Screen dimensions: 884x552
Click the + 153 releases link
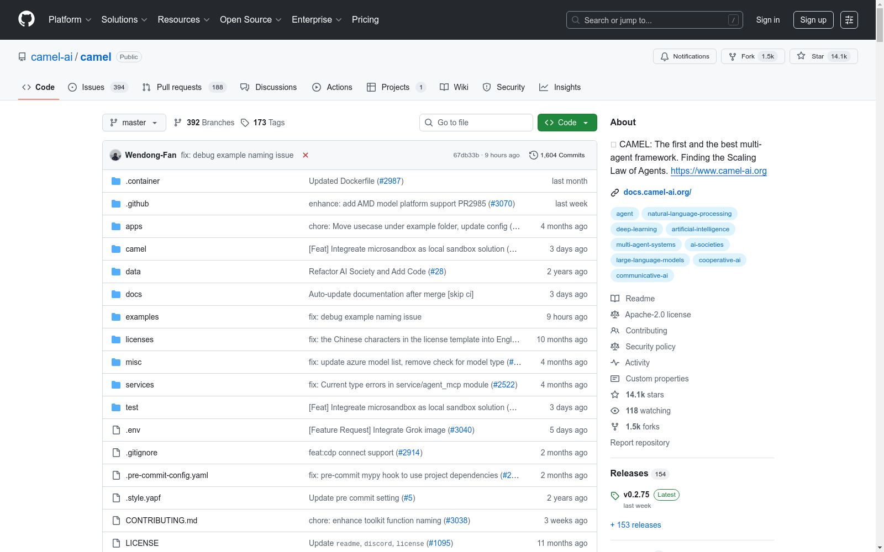pyautogui.click(x=635, y=525)
